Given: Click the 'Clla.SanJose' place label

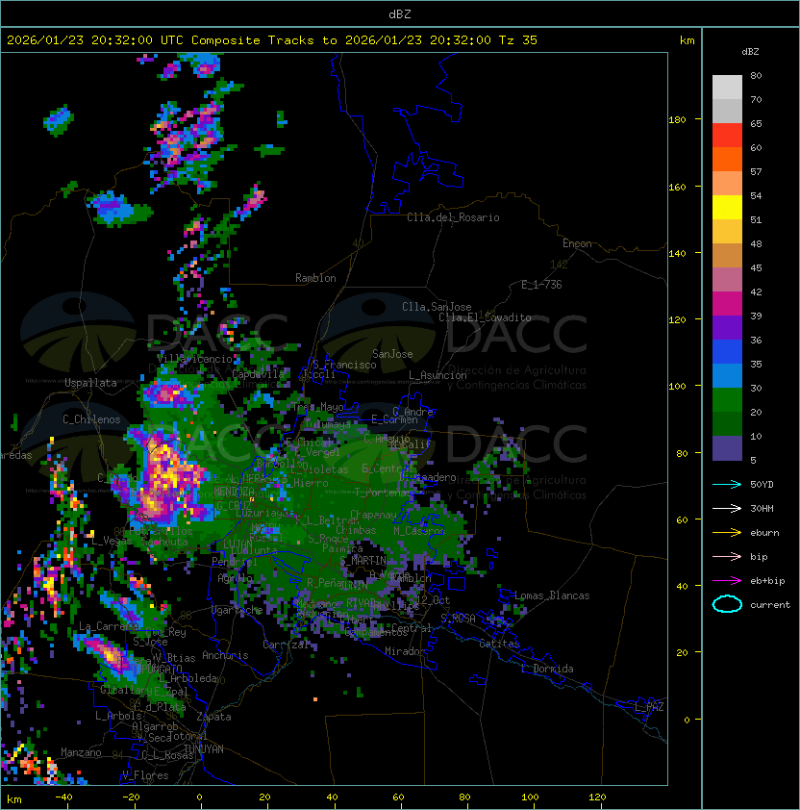Looking at the screenshot, I should tap(437, 307).
